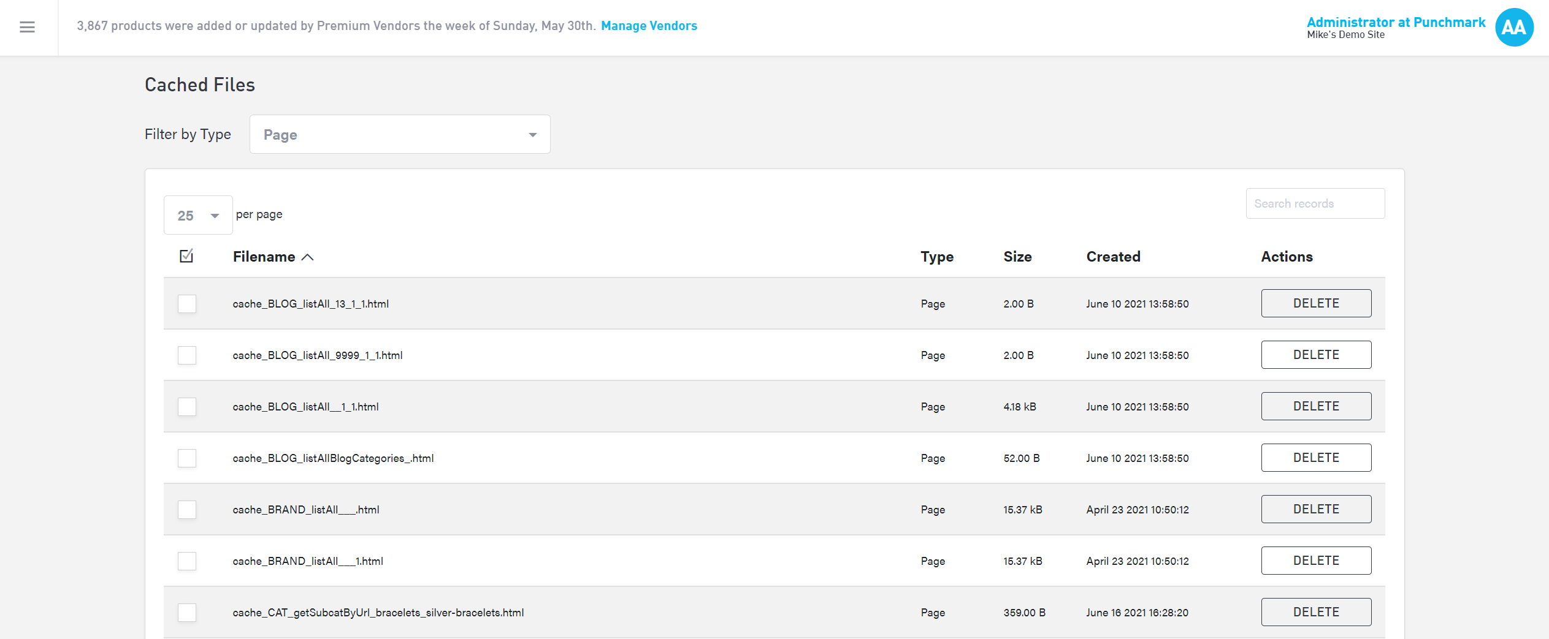Toggle checkbox for cache_BRAND_listAll___1.html
The height and width of the screenshot is (639, 1549).
[x=186, y=561]
